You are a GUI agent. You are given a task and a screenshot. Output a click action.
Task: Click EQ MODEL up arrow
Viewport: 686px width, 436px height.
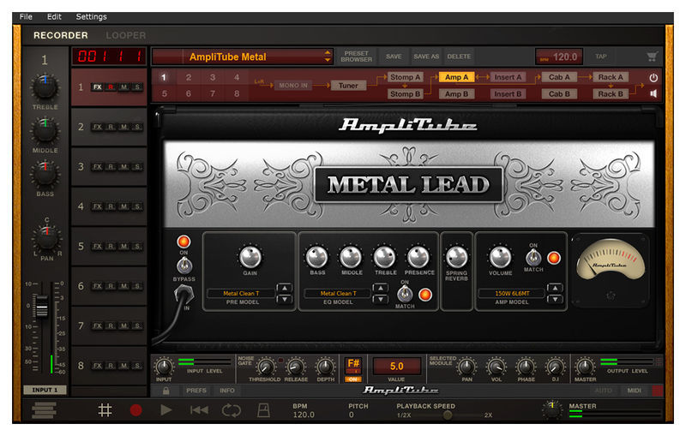click(381, 288)
